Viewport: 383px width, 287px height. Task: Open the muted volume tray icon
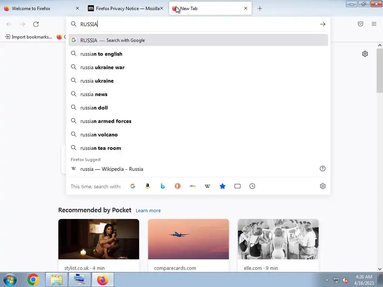(x=345, y=280)
